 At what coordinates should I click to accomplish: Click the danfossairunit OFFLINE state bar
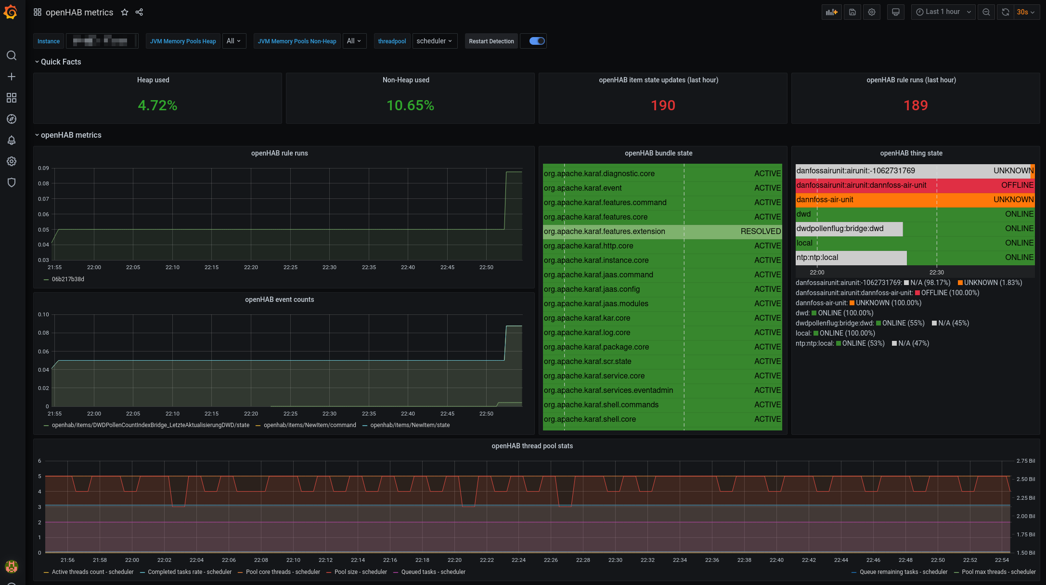pos(915,185)
